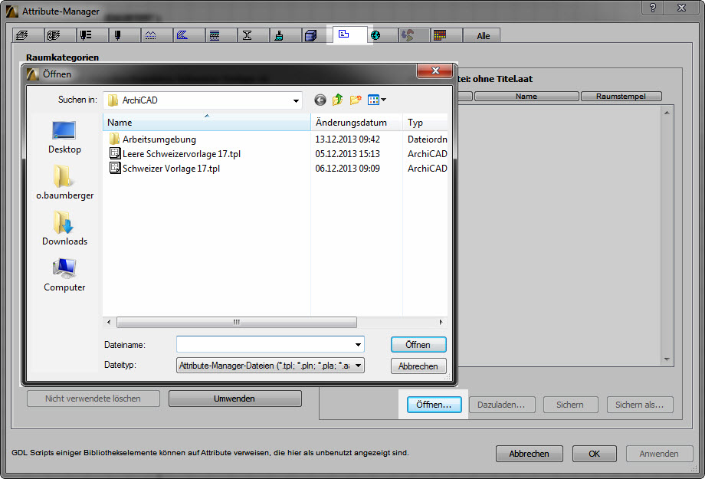Switch to the Alle tab
The width and height of the screenshot is (705, 479).
484,36
